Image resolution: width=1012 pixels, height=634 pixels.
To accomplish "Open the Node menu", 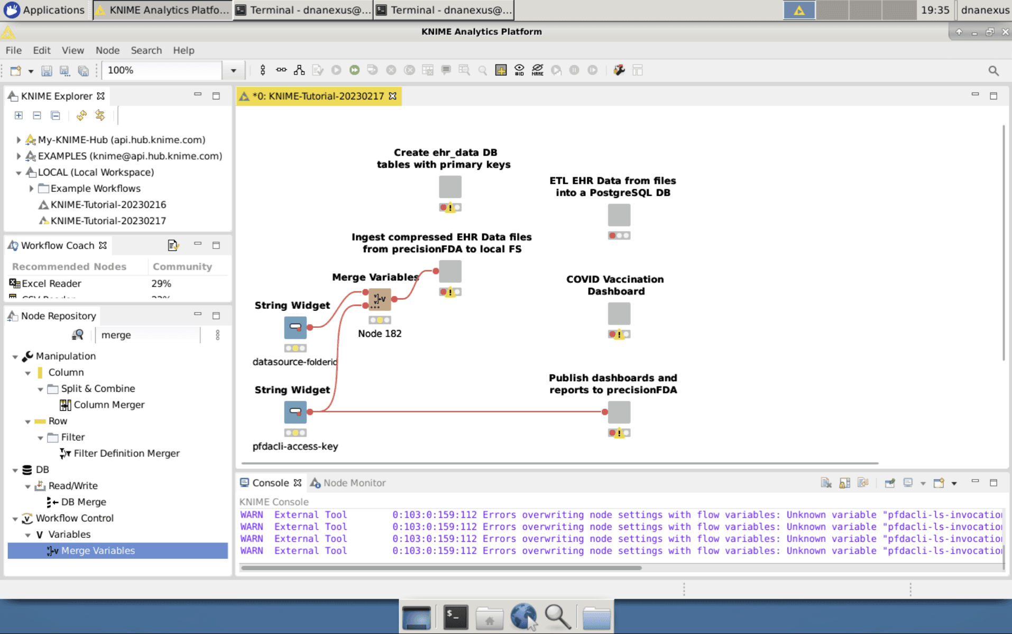I will (x=107, y=50).
